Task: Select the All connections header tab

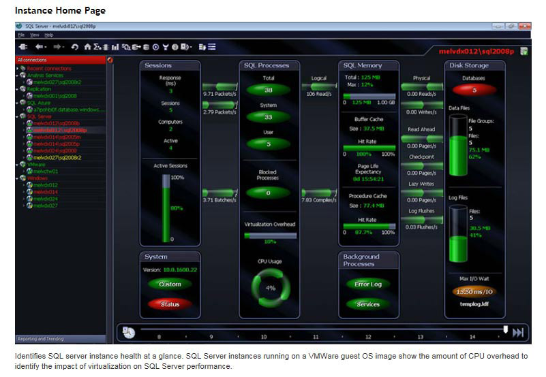Action: (x=61, y=60)
